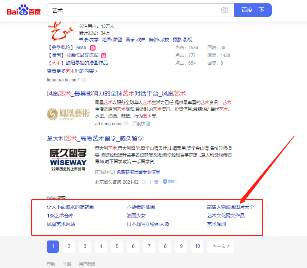Open image search via the camera icon
Viewport: 307px width, 268px height.
[x=224, y=10]
